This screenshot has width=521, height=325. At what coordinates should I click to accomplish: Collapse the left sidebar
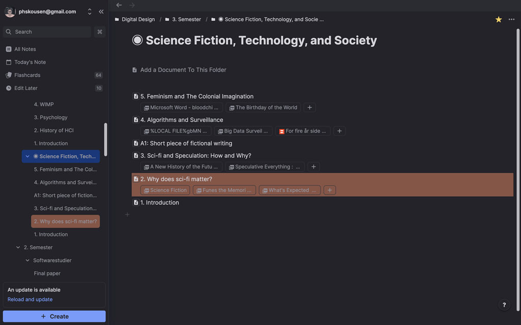(x=101, y=11)
